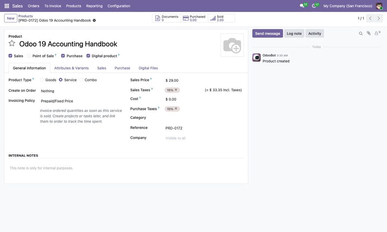
Task: Click the Send message button
Action: (268, 33)
